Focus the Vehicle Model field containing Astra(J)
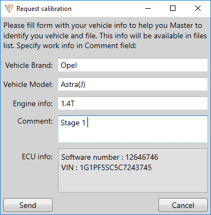The height and width of the screenshot is (215, 211). pos(133,84)
